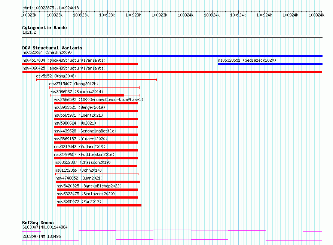The width and height of the screenshot is (333, 245).
Task: Click the DGV Structural Variants track heading
Action: (52, 48)
